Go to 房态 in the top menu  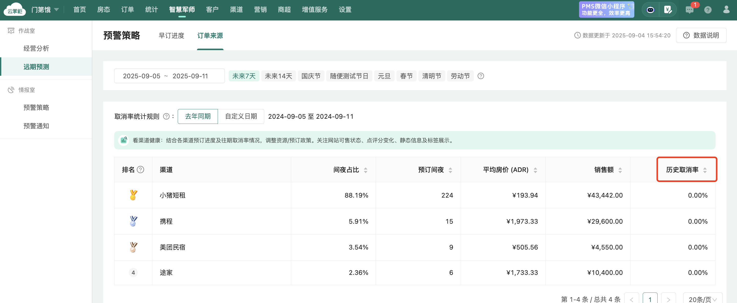point(103,10)
